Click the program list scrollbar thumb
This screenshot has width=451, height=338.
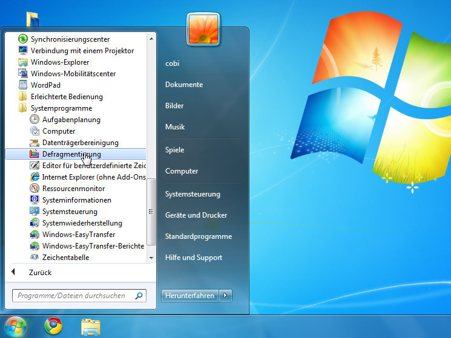151,212
